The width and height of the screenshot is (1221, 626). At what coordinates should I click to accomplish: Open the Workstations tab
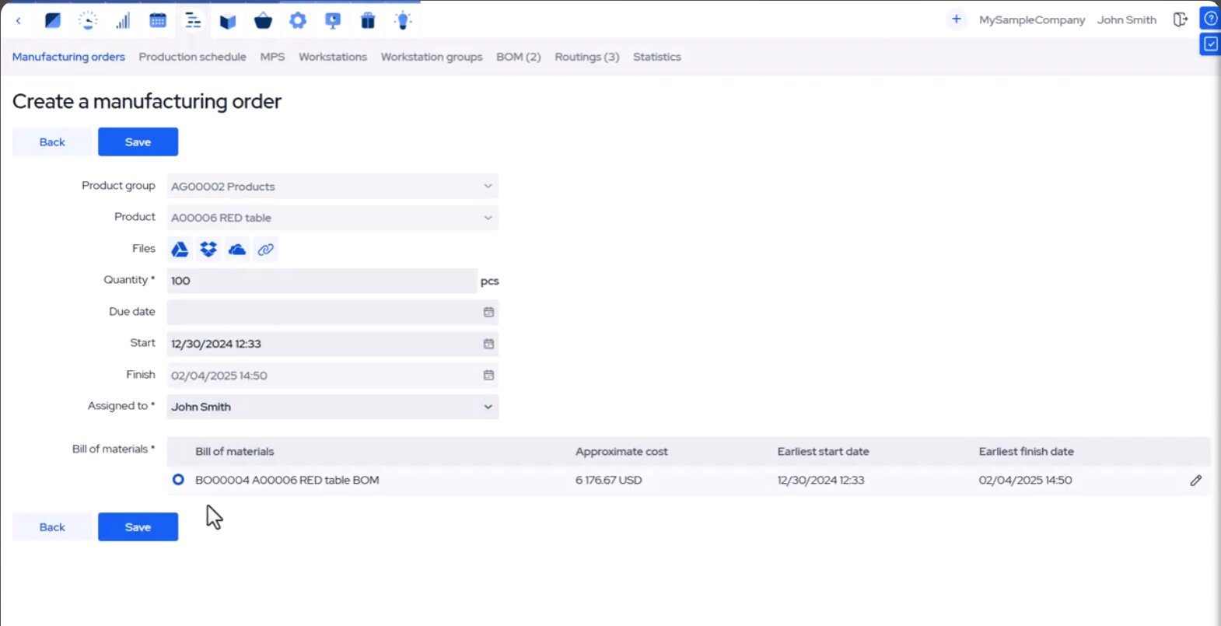pyautogui.click(x=332, y=57)
